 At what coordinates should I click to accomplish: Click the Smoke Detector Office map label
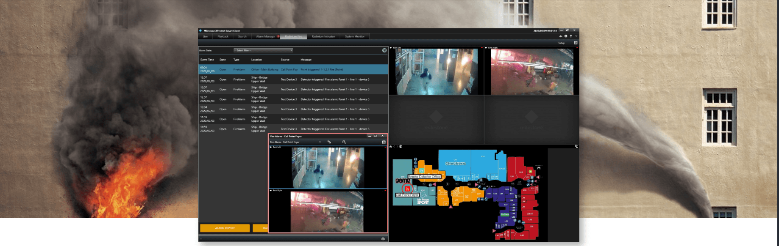tap(424, 177)
